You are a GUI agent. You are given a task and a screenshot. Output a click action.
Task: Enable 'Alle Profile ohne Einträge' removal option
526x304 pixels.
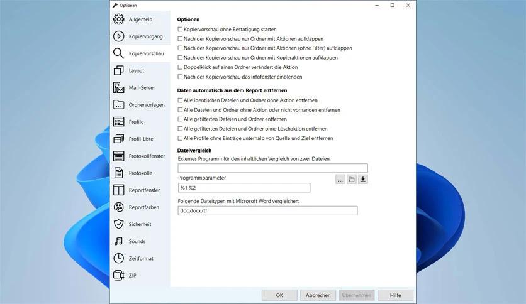[x=180, y=138]
